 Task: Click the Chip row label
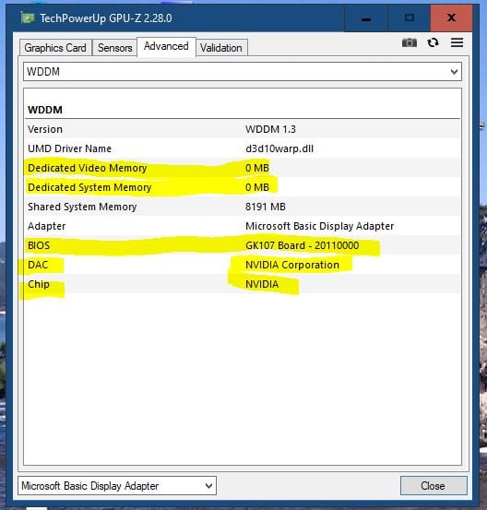coord(39,284)
